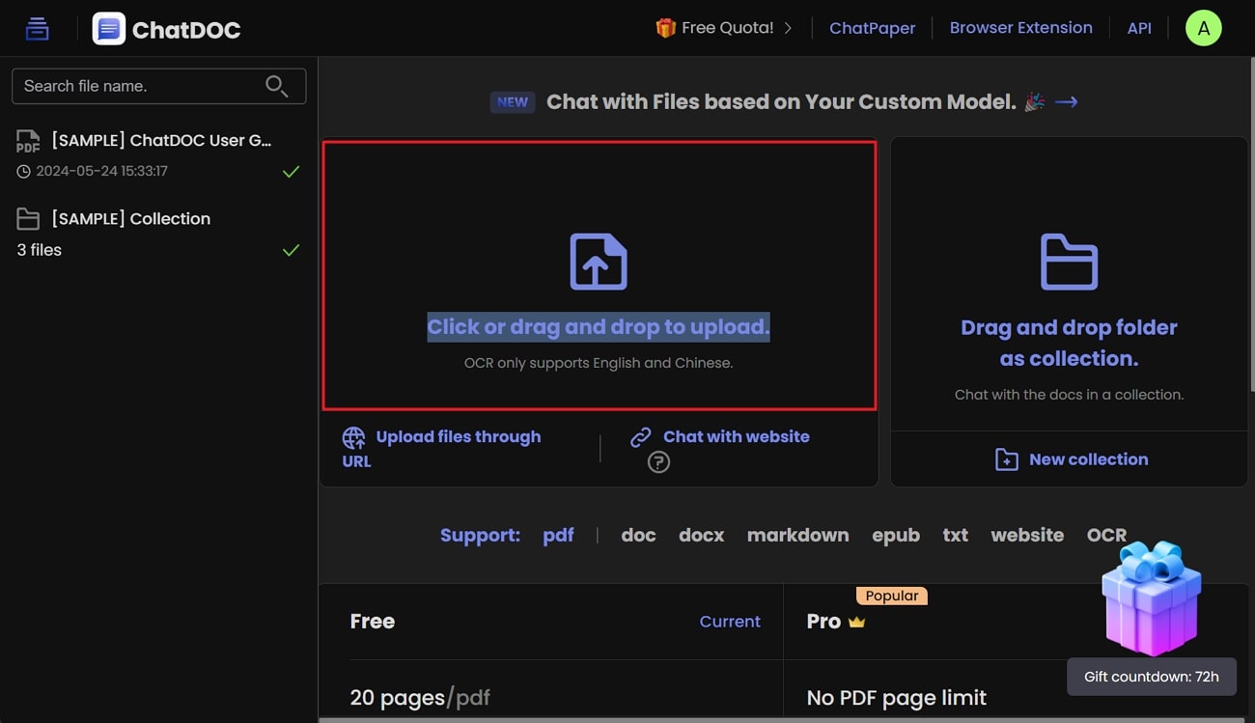Click the NEW badge in banner

(513, 102)
